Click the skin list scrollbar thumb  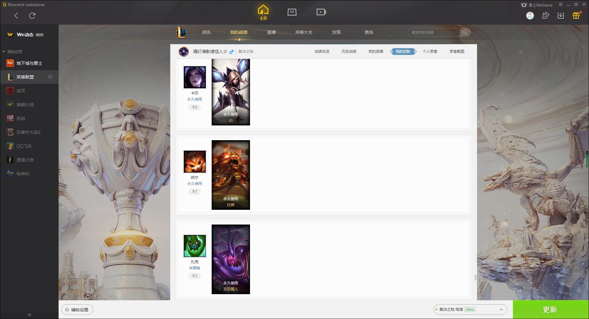coord(475,277)
